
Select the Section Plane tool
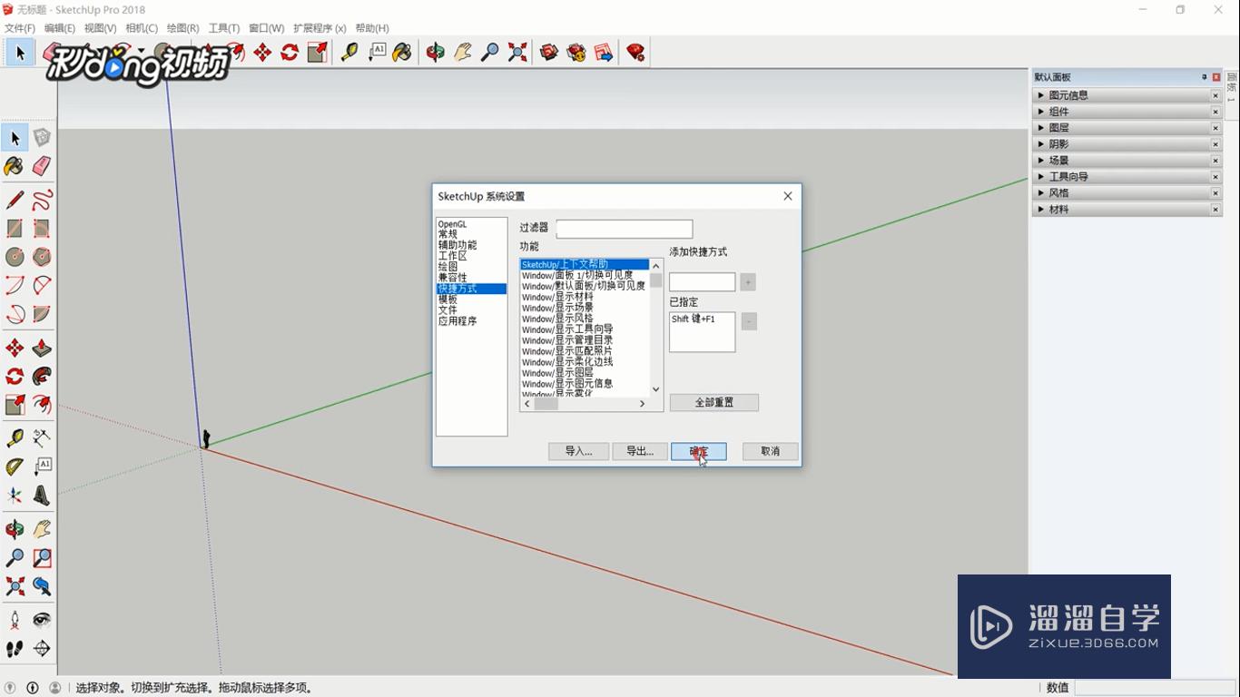(42, 649)
